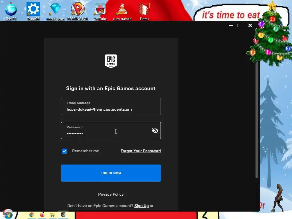This screenshot has height=219, width=292.
Task: Select Epic Games Launcher taskbar icon
Action: (x=63, y=215)
